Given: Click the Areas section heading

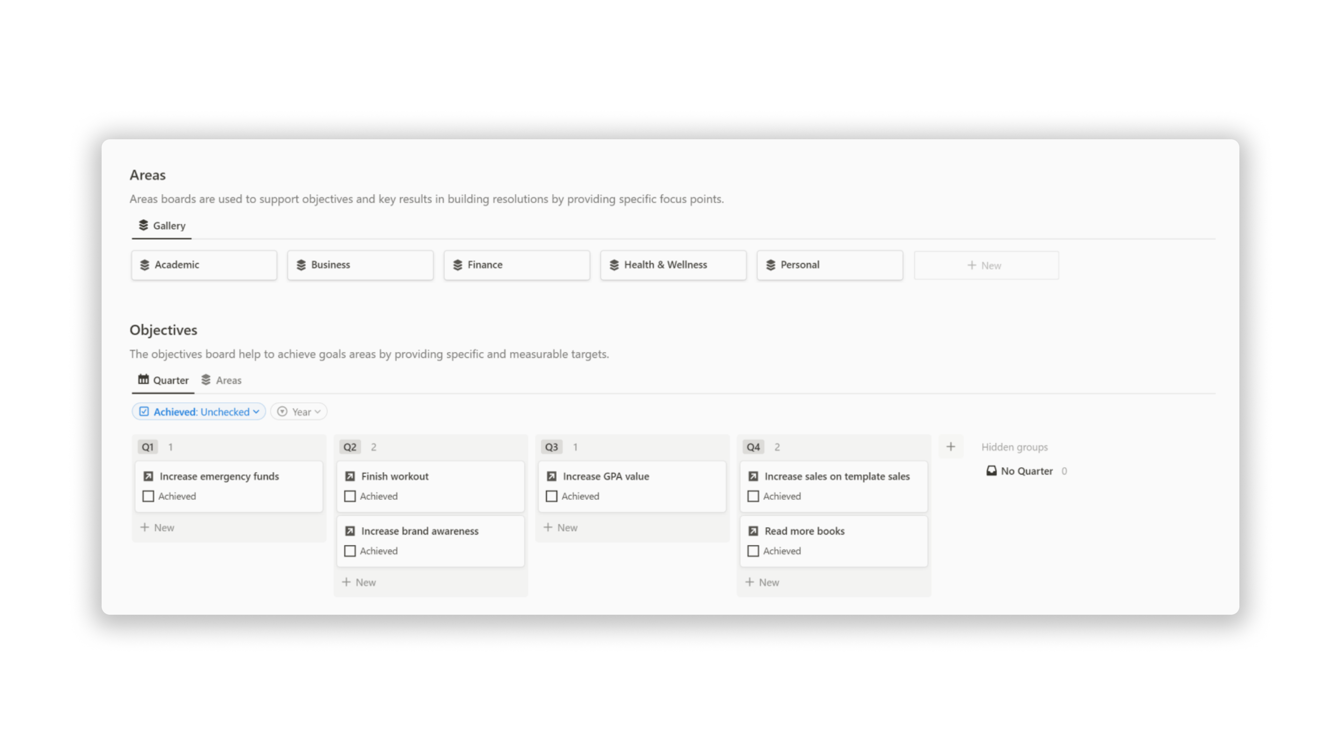Looking at the screenshot, I should tap(147, 175).
